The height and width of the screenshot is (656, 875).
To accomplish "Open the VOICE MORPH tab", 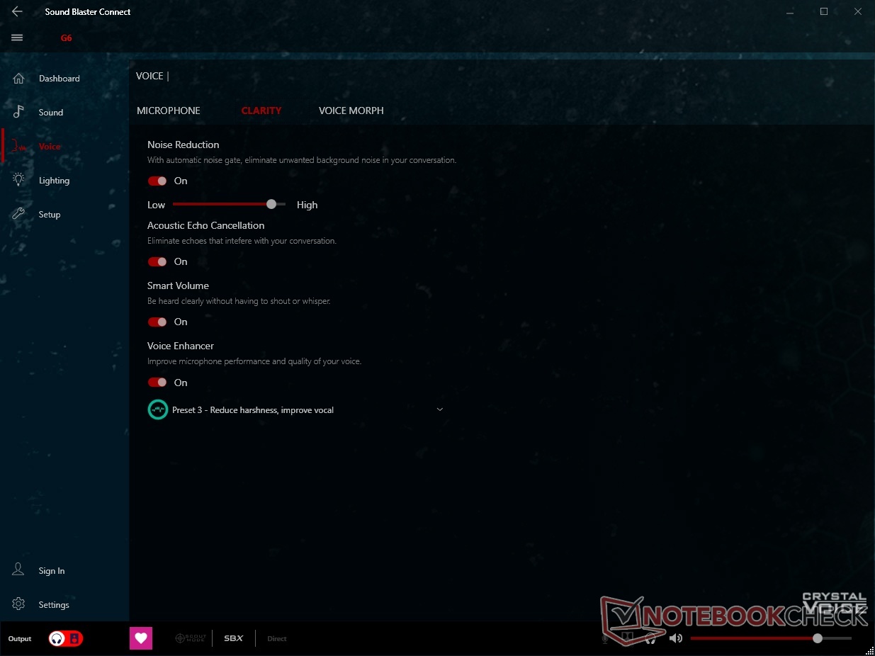I will click(351, 111).
